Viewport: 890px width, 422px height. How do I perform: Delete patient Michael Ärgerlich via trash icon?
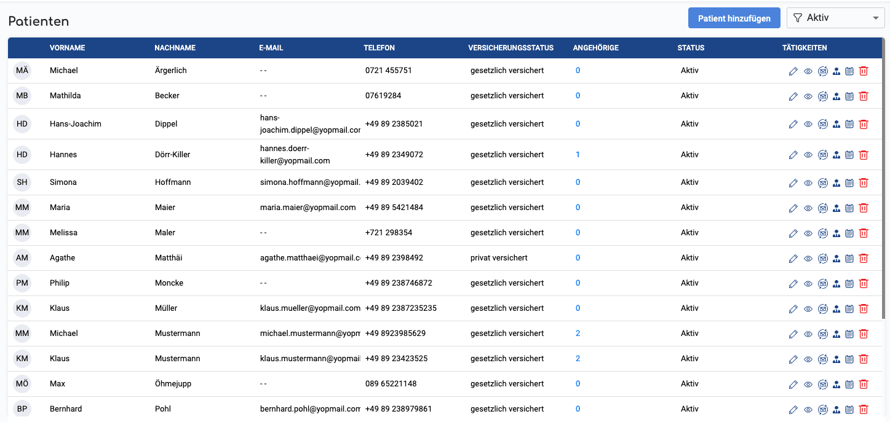864,71
